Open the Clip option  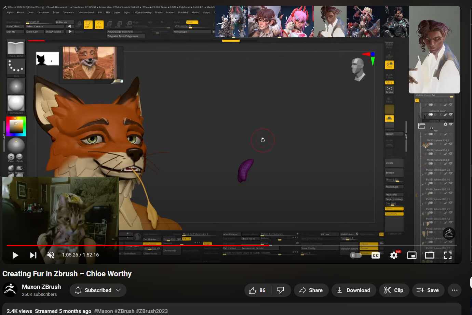[394, 290]
